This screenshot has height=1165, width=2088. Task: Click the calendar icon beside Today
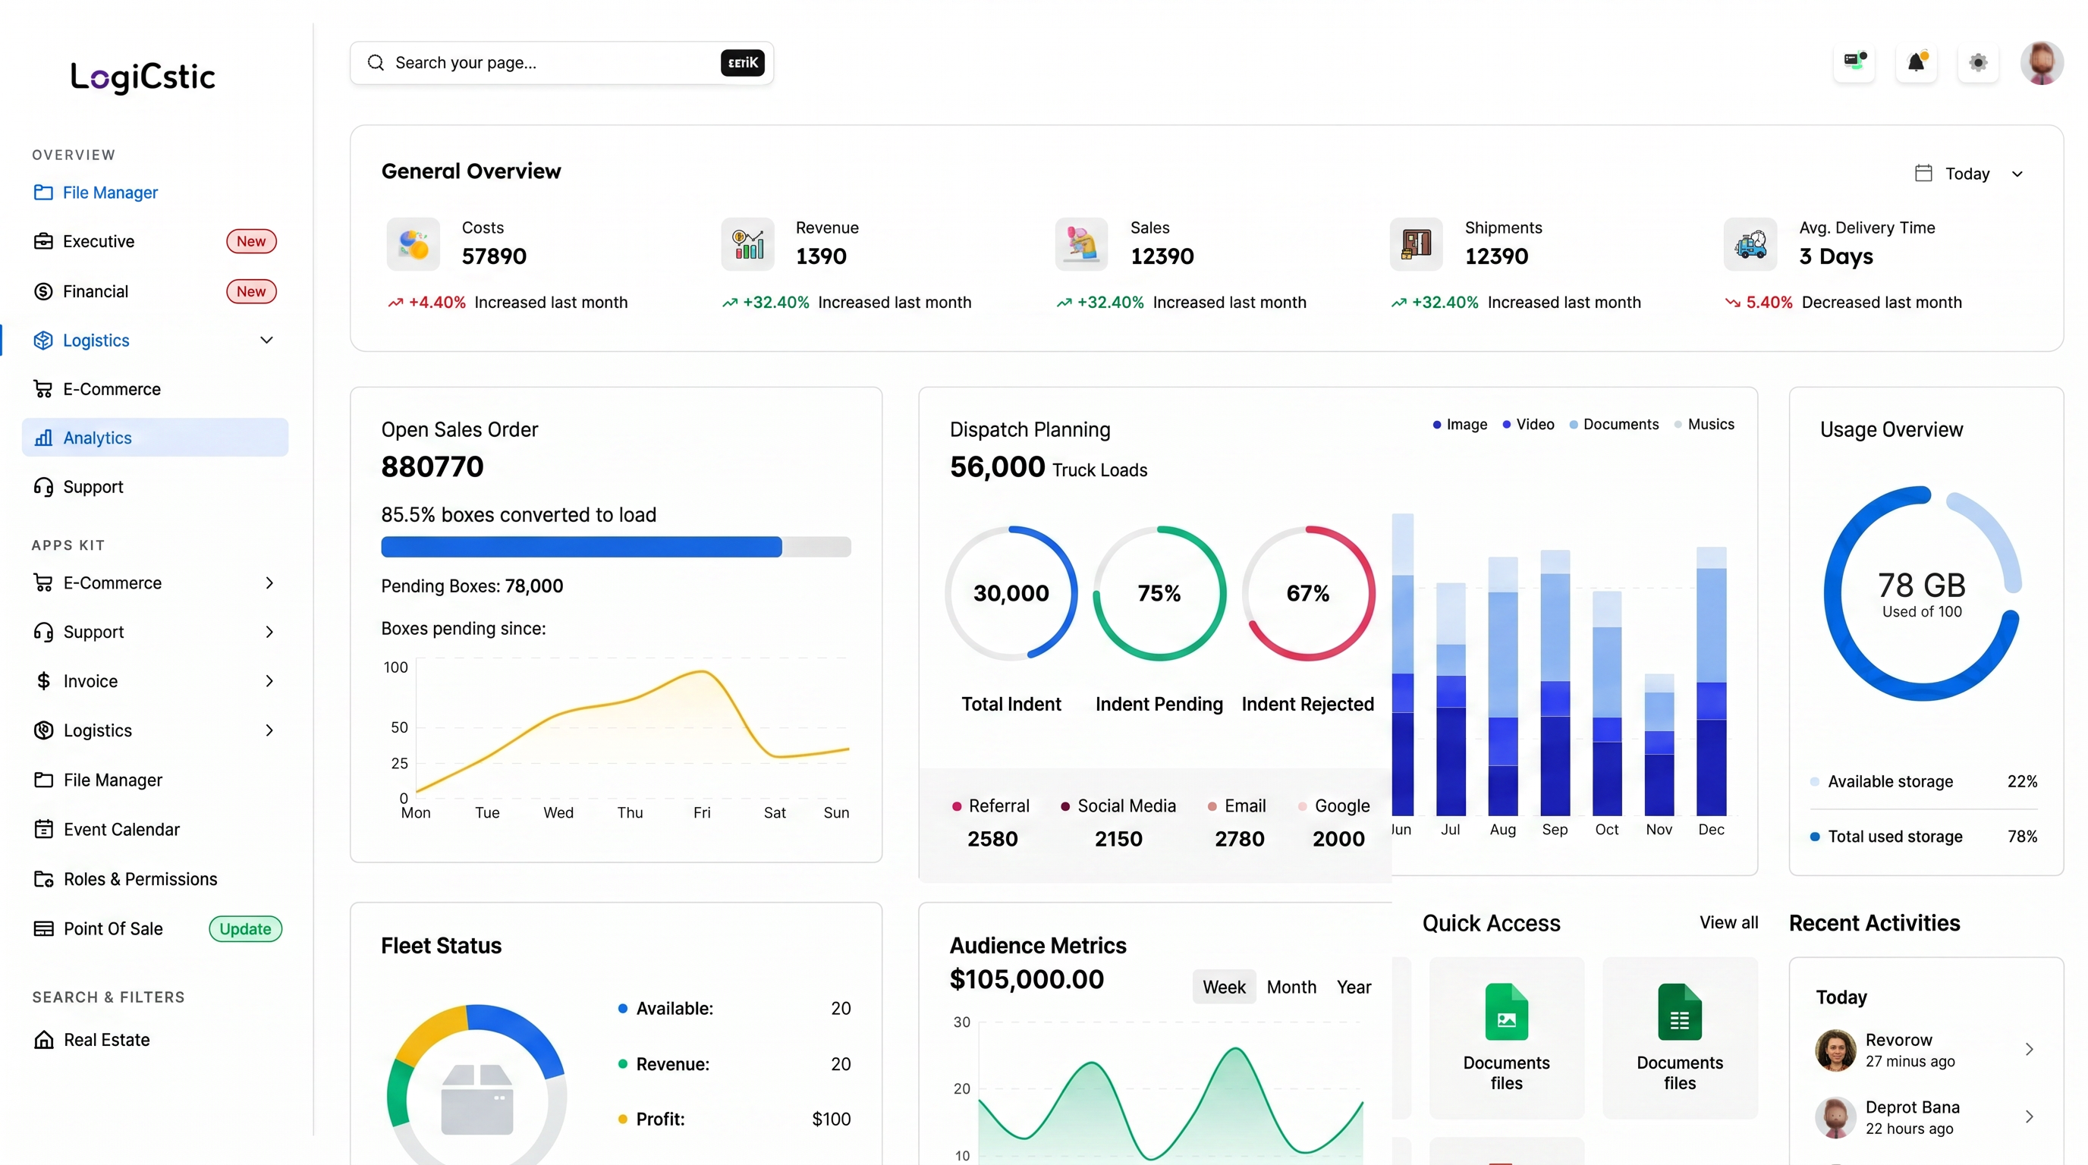click(1923, 173)
